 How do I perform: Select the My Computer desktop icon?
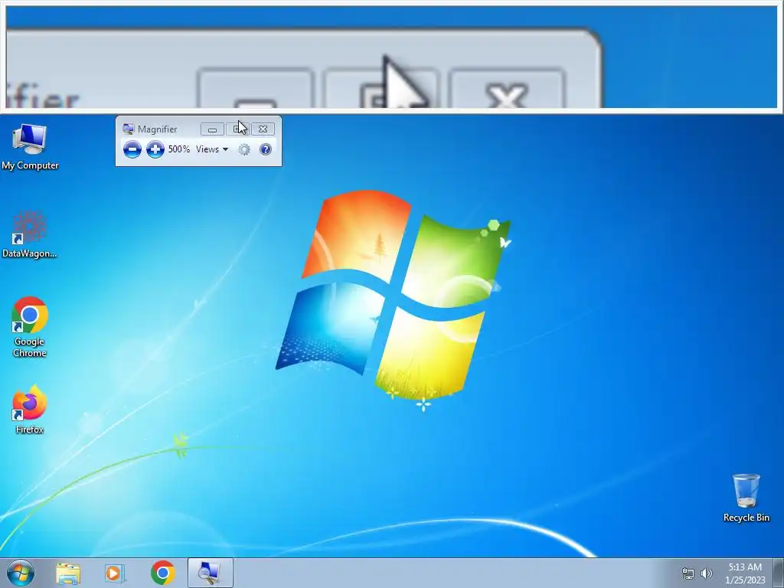[30, 147]
